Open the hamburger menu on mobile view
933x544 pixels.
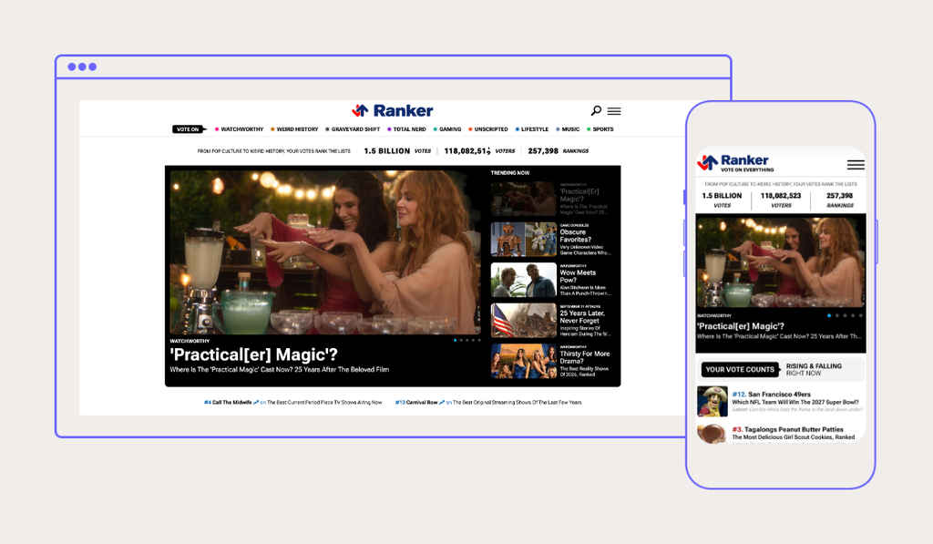pyautogui.click(x=856, y=165)
